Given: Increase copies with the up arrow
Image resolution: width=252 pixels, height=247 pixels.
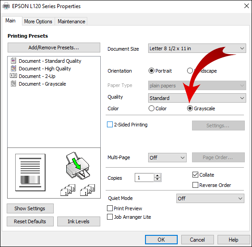Looking at the screenshot, I should (158, 176).
